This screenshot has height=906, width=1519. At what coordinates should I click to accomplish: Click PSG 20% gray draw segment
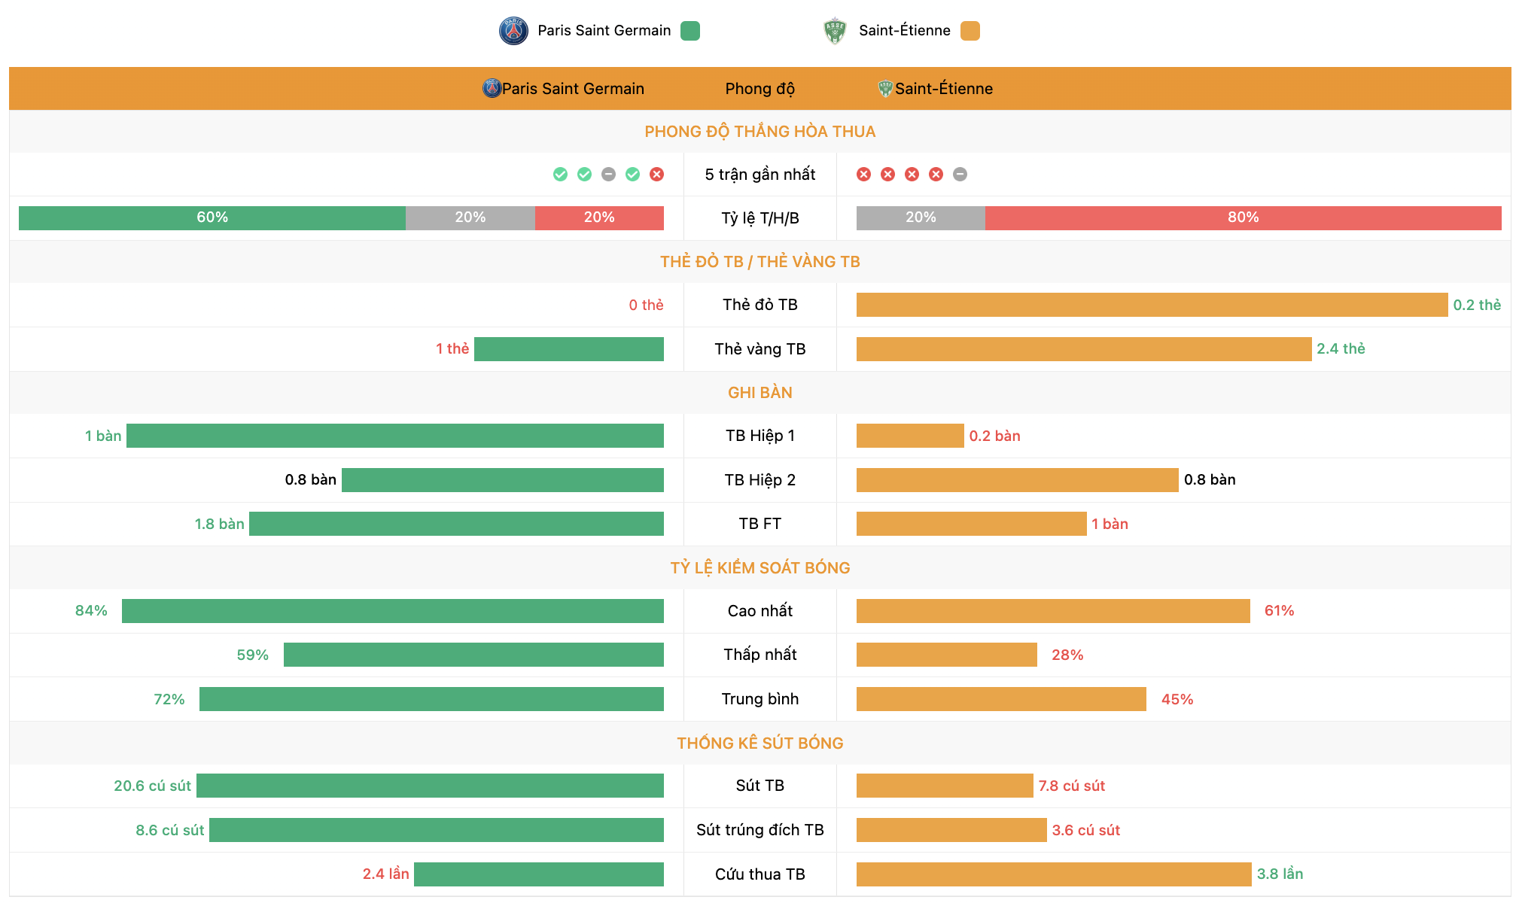pos(470,218)
